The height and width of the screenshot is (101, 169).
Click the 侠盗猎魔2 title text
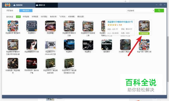50,33
